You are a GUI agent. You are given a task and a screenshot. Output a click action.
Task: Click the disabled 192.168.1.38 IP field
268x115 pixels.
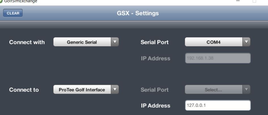click(x=218, y=58)
